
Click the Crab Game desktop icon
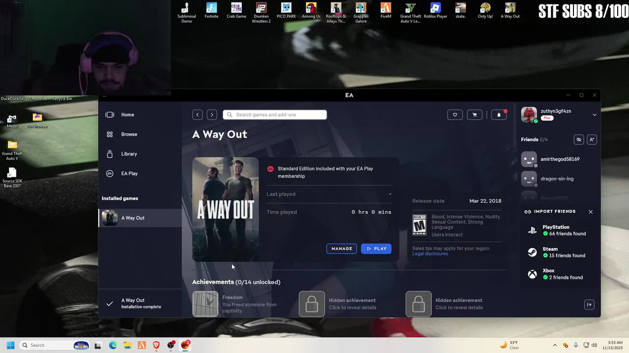[x=236, y=11]
